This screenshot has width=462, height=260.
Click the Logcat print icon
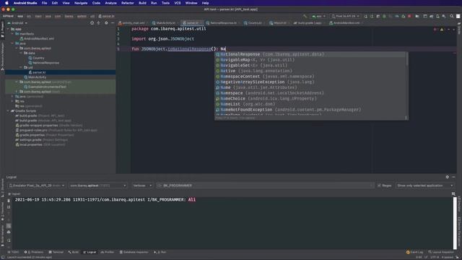[x=9, y=233]
